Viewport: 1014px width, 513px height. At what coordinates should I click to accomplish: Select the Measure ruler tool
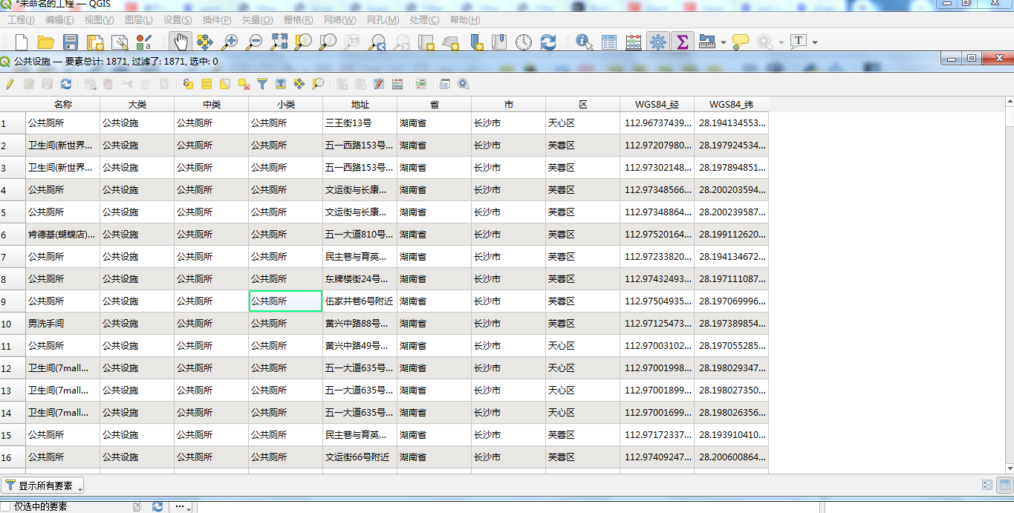click(706, 42)
